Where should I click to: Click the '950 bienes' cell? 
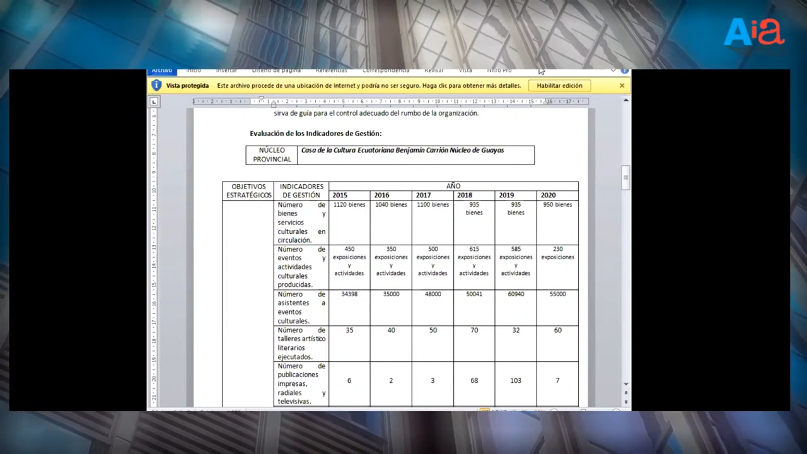(x=557, y=223)
